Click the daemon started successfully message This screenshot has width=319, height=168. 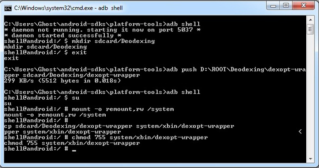click(x=63, y=36)
